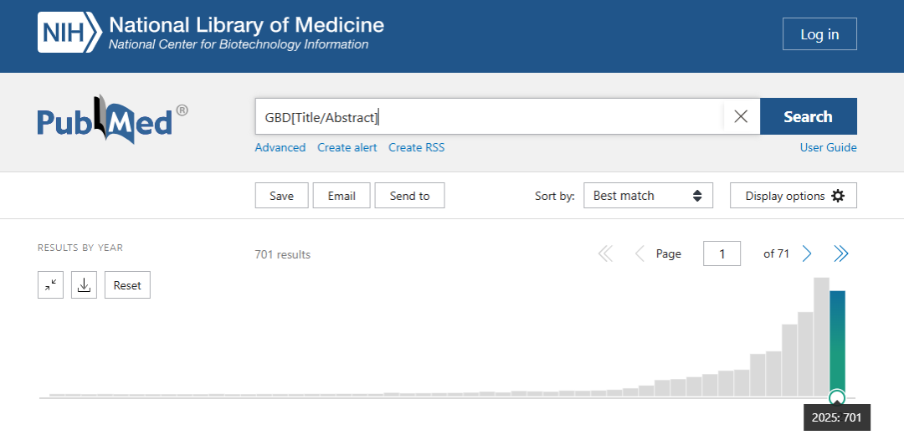
Task: Go to the next results page arrow
Action: [x=807, y=253]
